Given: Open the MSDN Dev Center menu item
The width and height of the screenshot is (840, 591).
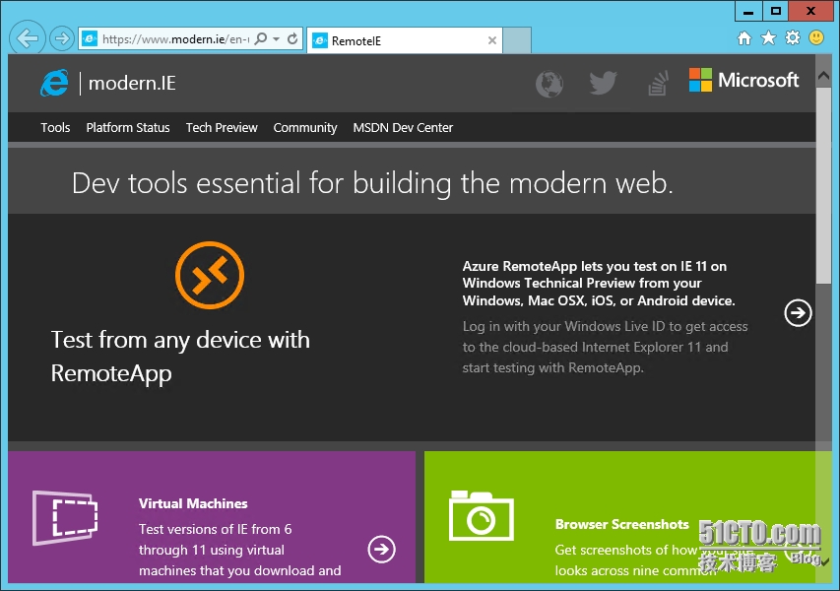Looking at the screenshot, I should [x=403, y=127].
